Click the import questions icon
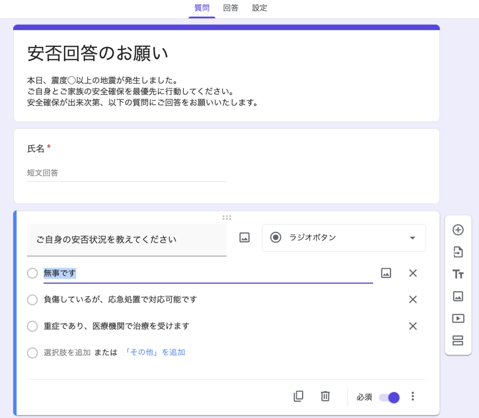Screen dimensions: 479x418 pyautogui.click(x=458, y=252)
